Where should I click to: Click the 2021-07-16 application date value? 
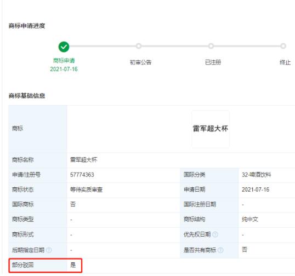click(x=256, y=189)
